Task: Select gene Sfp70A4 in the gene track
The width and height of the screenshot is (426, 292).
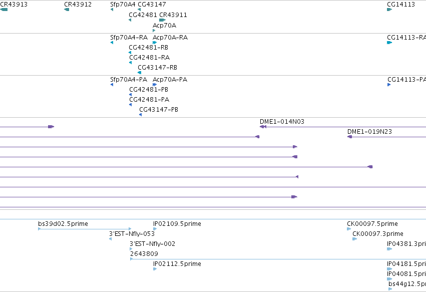Action: 123,5
